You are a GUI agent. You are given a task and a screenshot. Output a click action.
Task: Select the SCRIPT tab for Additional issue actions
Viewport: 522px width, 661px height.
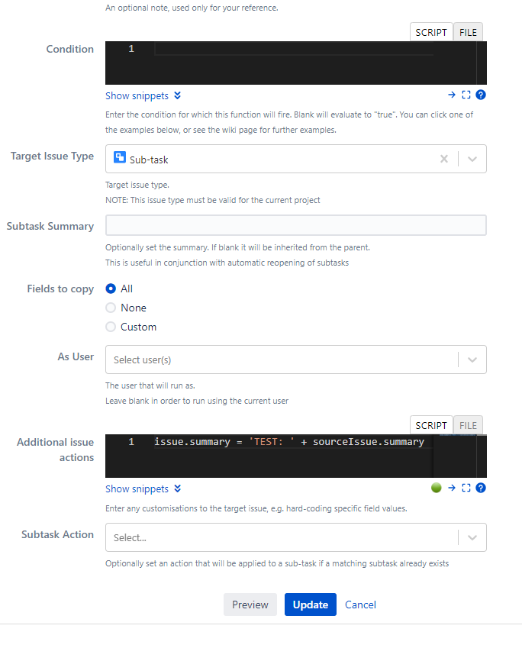tap(431, 424)
